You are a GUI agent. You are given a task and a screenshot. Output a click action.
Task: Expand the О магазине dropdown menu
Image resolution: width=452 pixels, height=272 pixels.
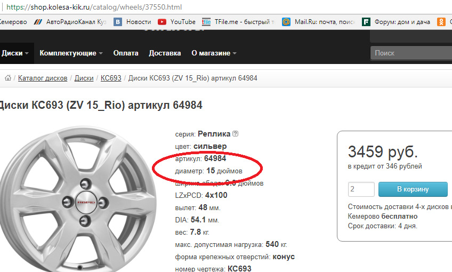pyautogui.click(x=214, y=53)
